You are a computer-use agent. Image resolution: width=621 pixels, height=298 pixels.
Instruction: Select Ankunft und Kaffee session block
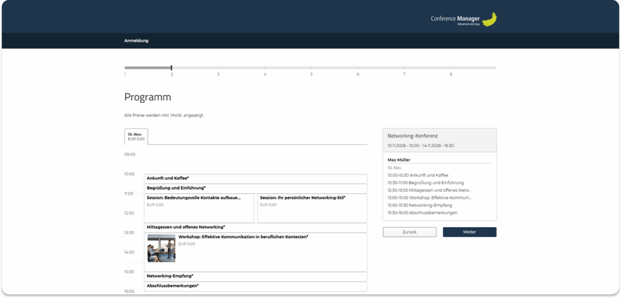255,178
